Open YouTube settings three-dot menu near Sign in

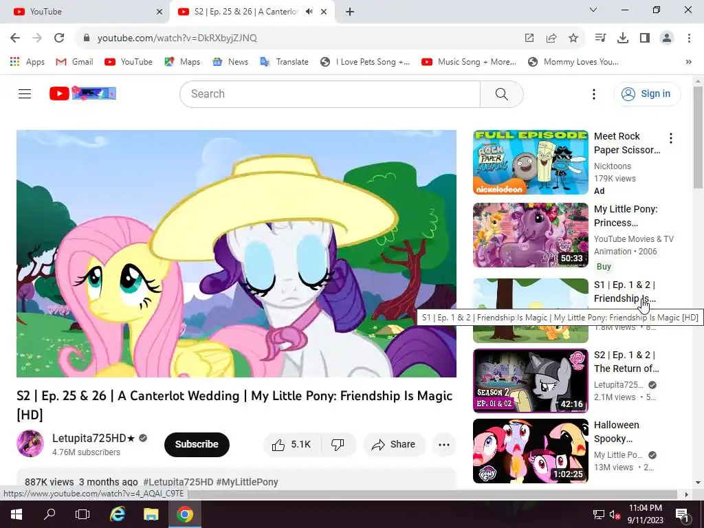(593, 93)
